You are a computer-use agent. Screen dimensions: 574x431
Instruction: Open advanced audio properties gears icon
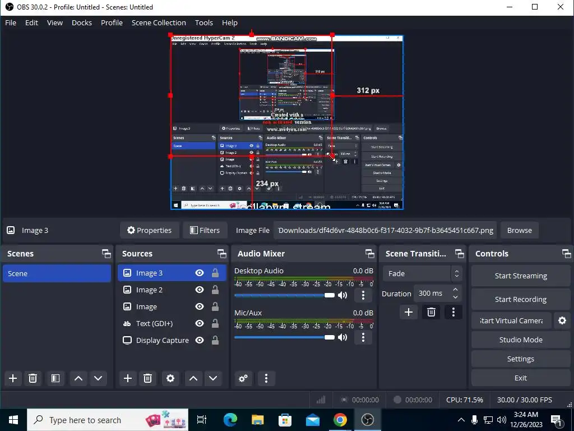coord(243,378)
